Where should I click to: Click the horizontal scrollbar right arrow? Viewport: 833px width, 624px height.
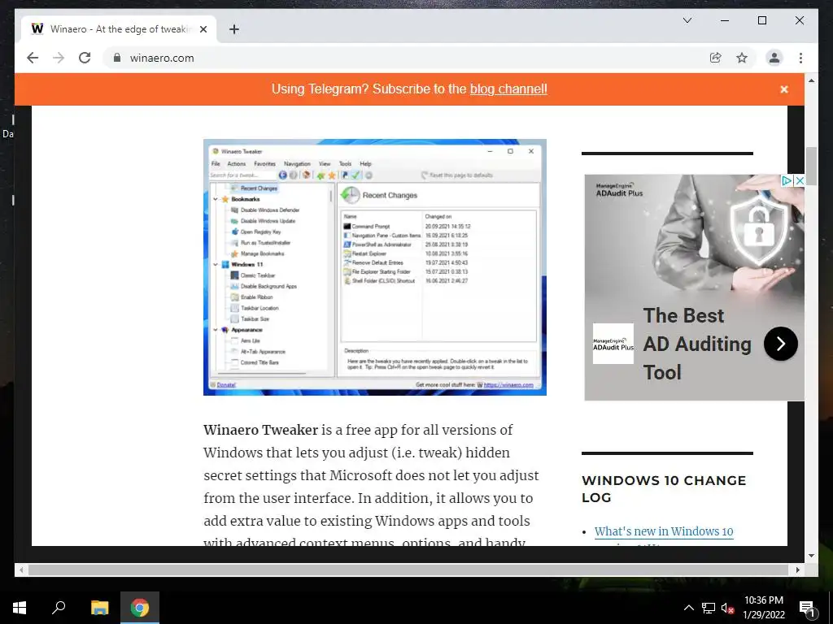pyautogui.click(x=797, y=570)
